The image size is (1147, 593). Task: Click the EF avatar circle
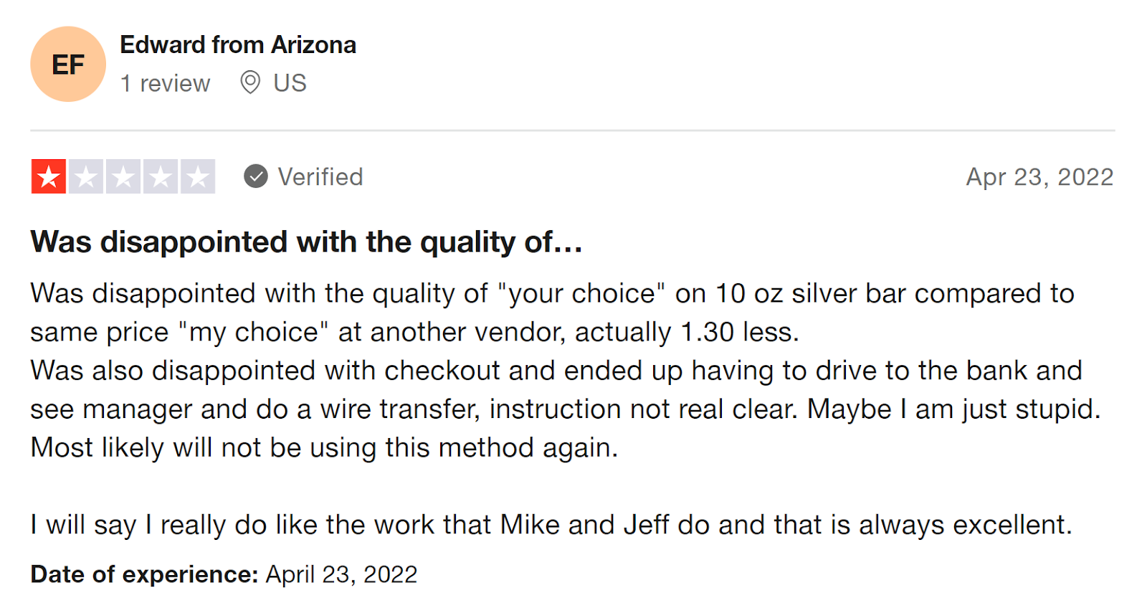click(x=68, y=65)
